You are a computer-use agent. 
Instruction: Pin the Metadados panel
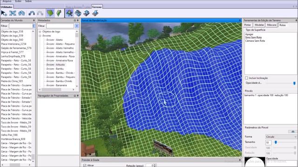coord(78,20)
